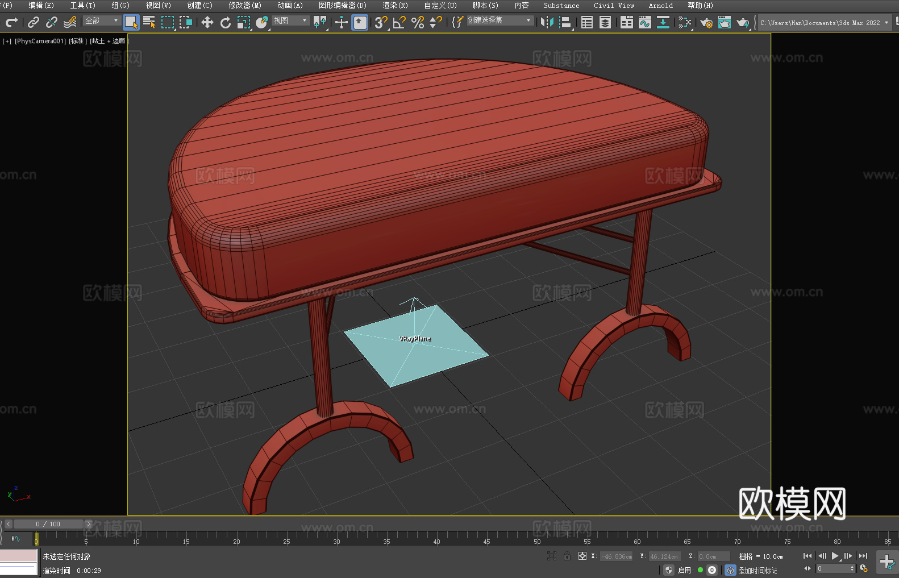Click Edit Named Selection Sets icon
899x578 pixels.
[x=457, y=22]
